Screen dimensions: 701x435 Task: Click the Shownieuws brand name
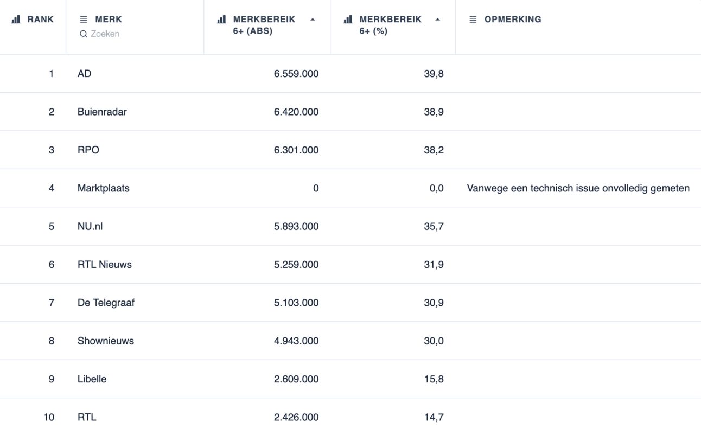coord(106,341)
